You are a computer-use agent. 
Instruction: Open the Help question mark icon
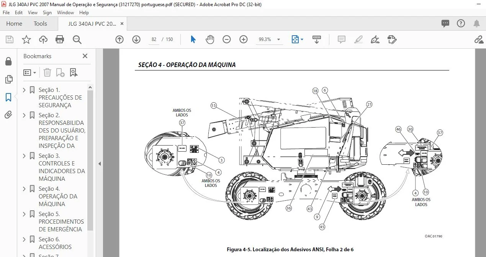[x=461, y=24]
